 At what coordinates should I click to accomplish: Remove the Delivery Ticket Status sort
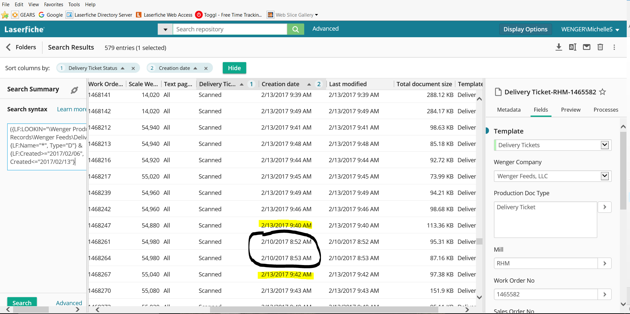pyautogui.click(x=133, y=68)
